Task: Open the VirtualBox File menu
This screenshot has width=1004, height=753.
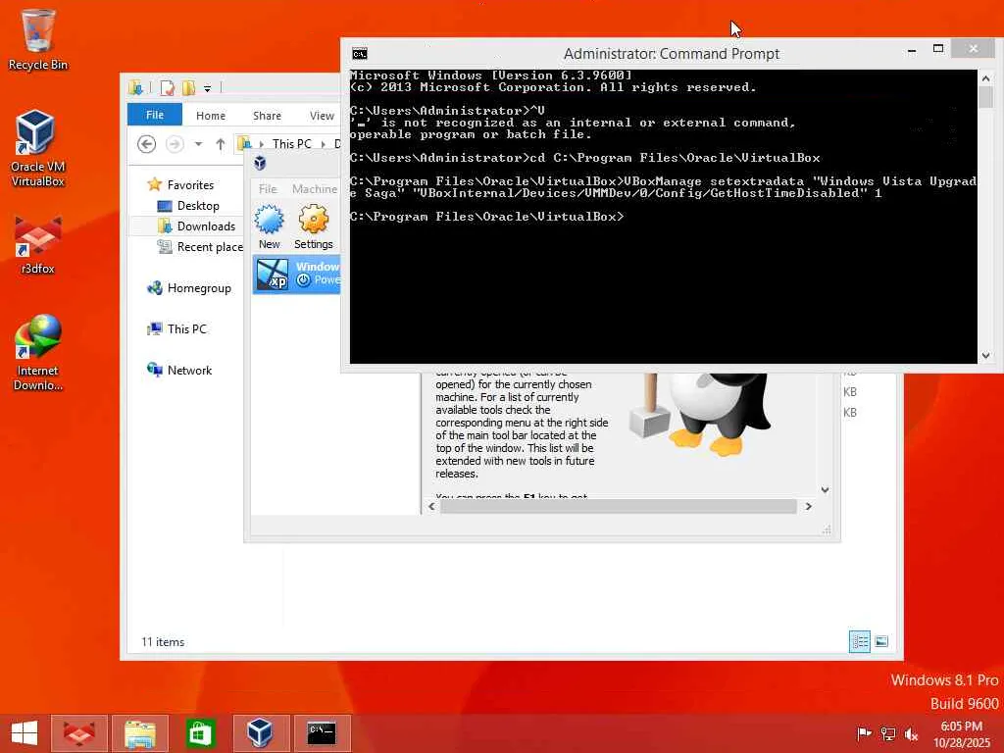Action: pyautogui.click(x=268, y=189)
